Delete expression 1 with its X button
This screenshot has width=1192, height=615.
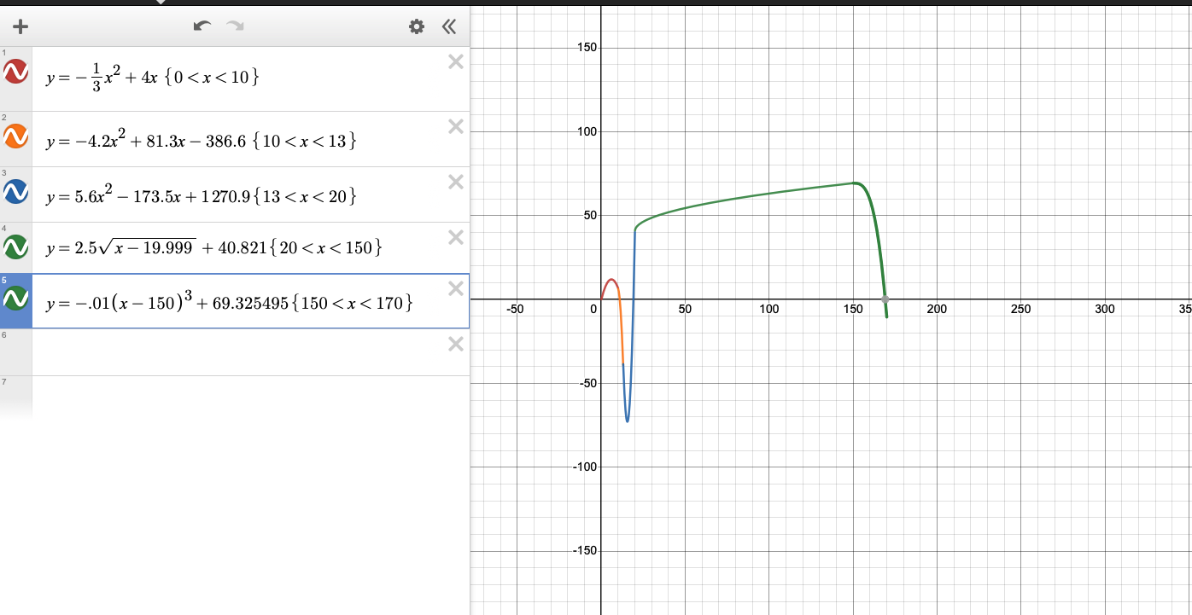(x=455, y=61)
